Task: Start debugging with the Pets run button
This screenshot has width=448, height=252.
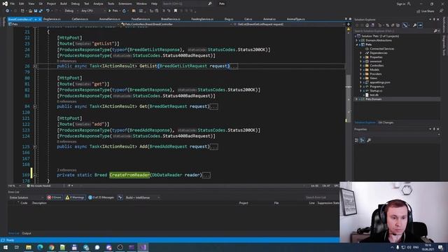Action: pos(113,11)
